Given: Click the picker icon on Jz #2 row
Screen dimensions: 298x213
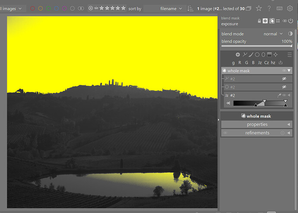Looking at the screenshot, I should click(279, 95).
